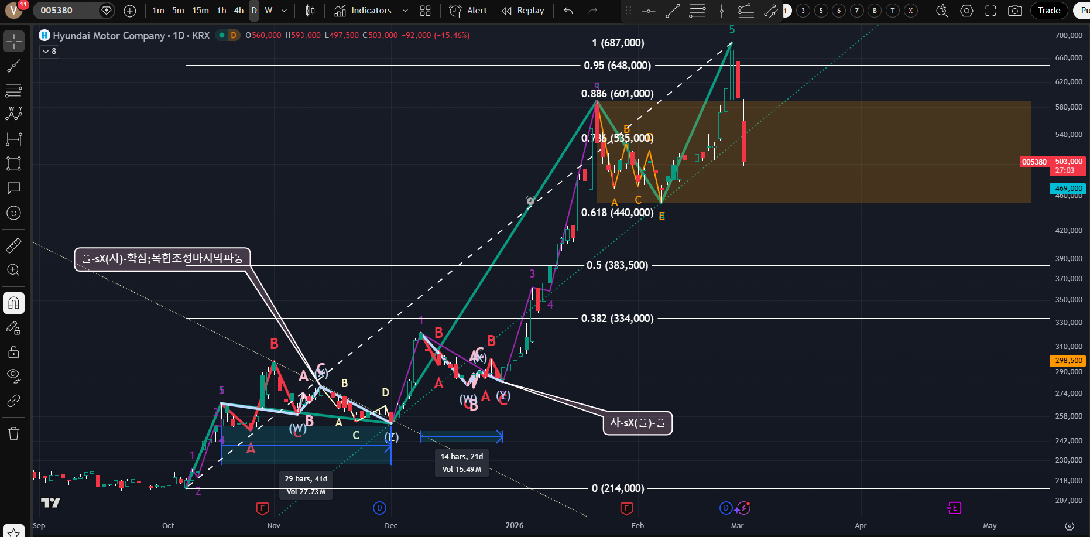
Task: Select the trend line drawing tool
Action: pos(13,66)
